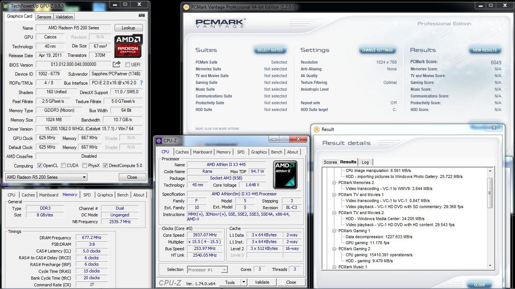
Task: Open the Bench tab in the front CPU-Z window
Action: pyautogui.click(x=276, y=152)
